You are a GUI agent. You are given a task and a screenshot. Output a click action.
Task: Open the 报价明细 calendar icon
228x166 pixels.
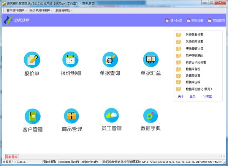71,59
